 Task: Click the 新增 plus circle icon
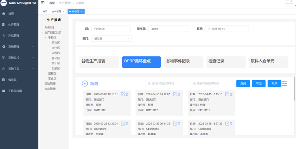pyautogui.click(x=85, y=84)
